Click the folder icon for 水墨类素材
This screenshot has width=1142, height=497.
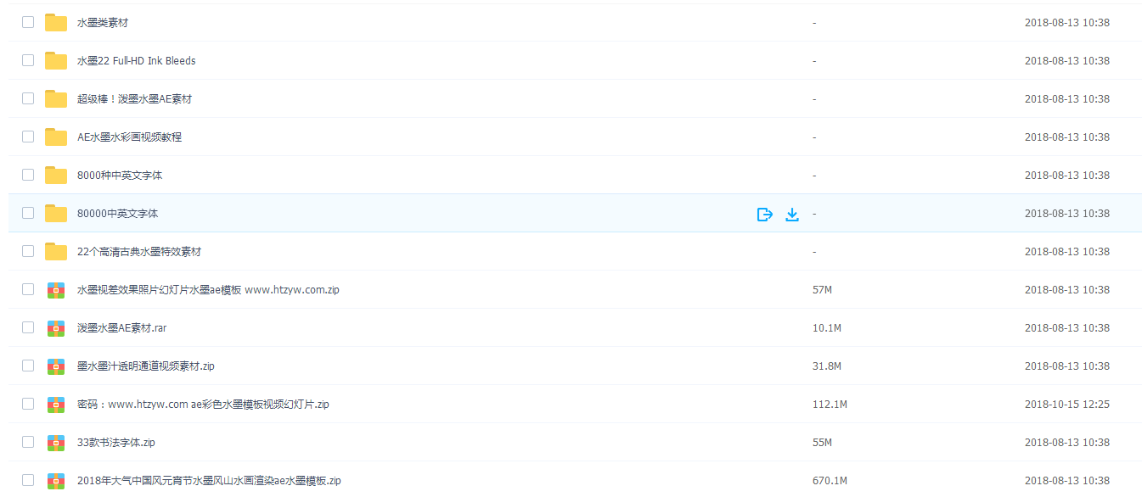click(x=56, y=23)
